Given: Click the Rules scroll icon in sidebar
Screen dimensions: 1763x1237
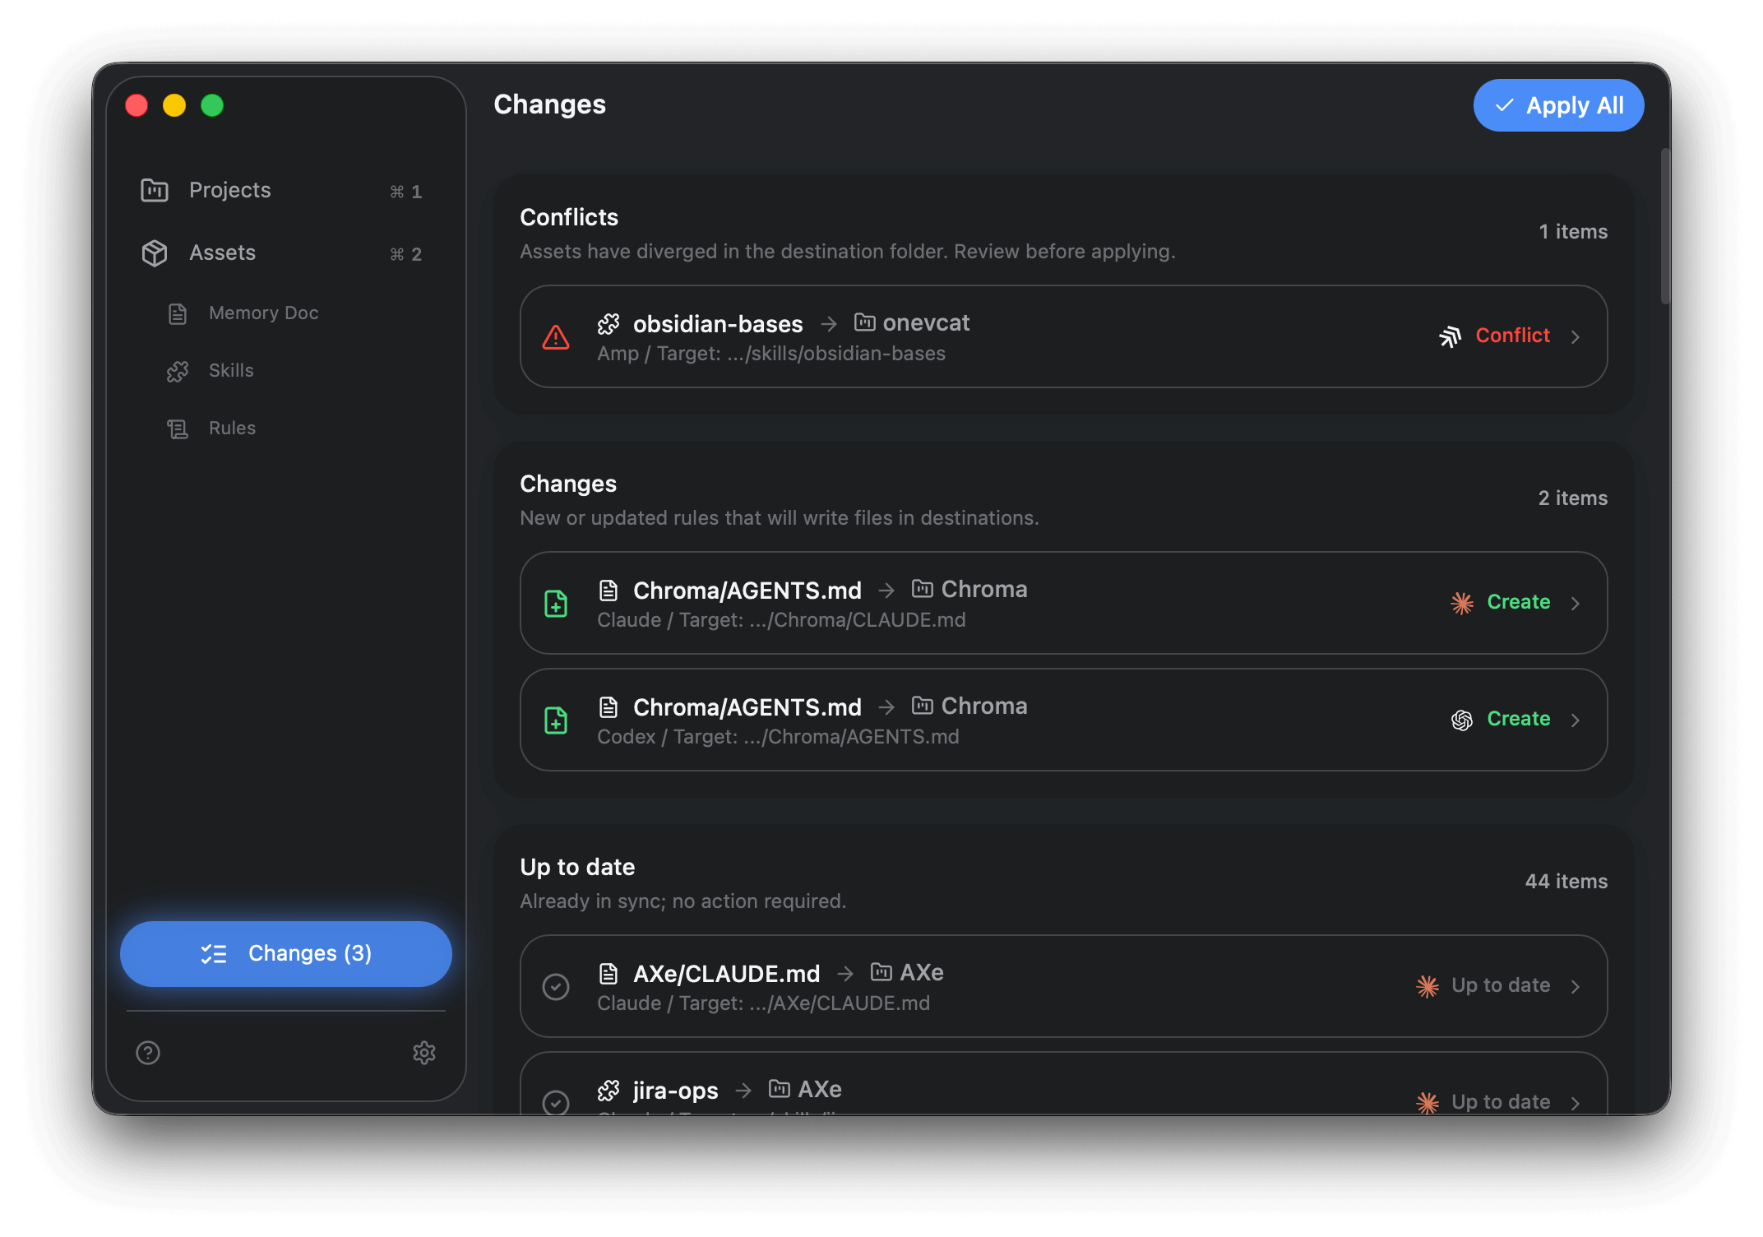Looking at the screenshot, I should [178, 428].
